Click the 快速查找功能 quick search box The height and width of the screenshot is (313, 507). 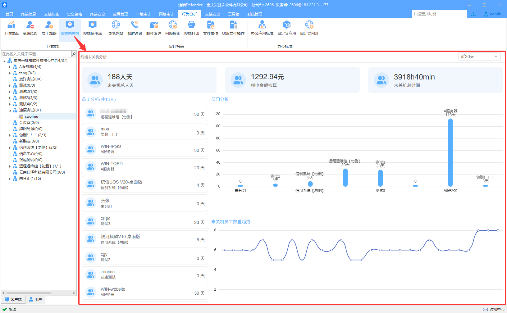point(440,14)
